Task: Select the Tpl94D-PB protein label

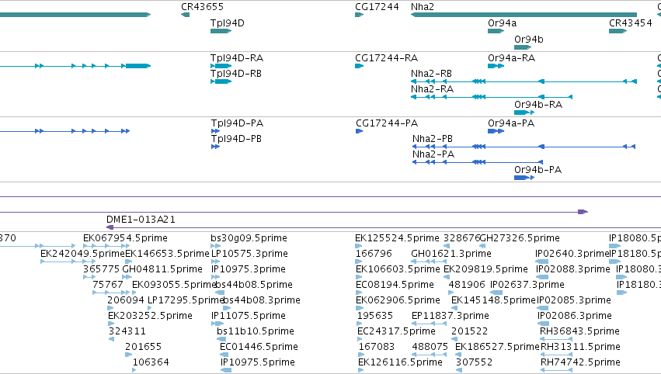Action: click(x=236, y=139)
